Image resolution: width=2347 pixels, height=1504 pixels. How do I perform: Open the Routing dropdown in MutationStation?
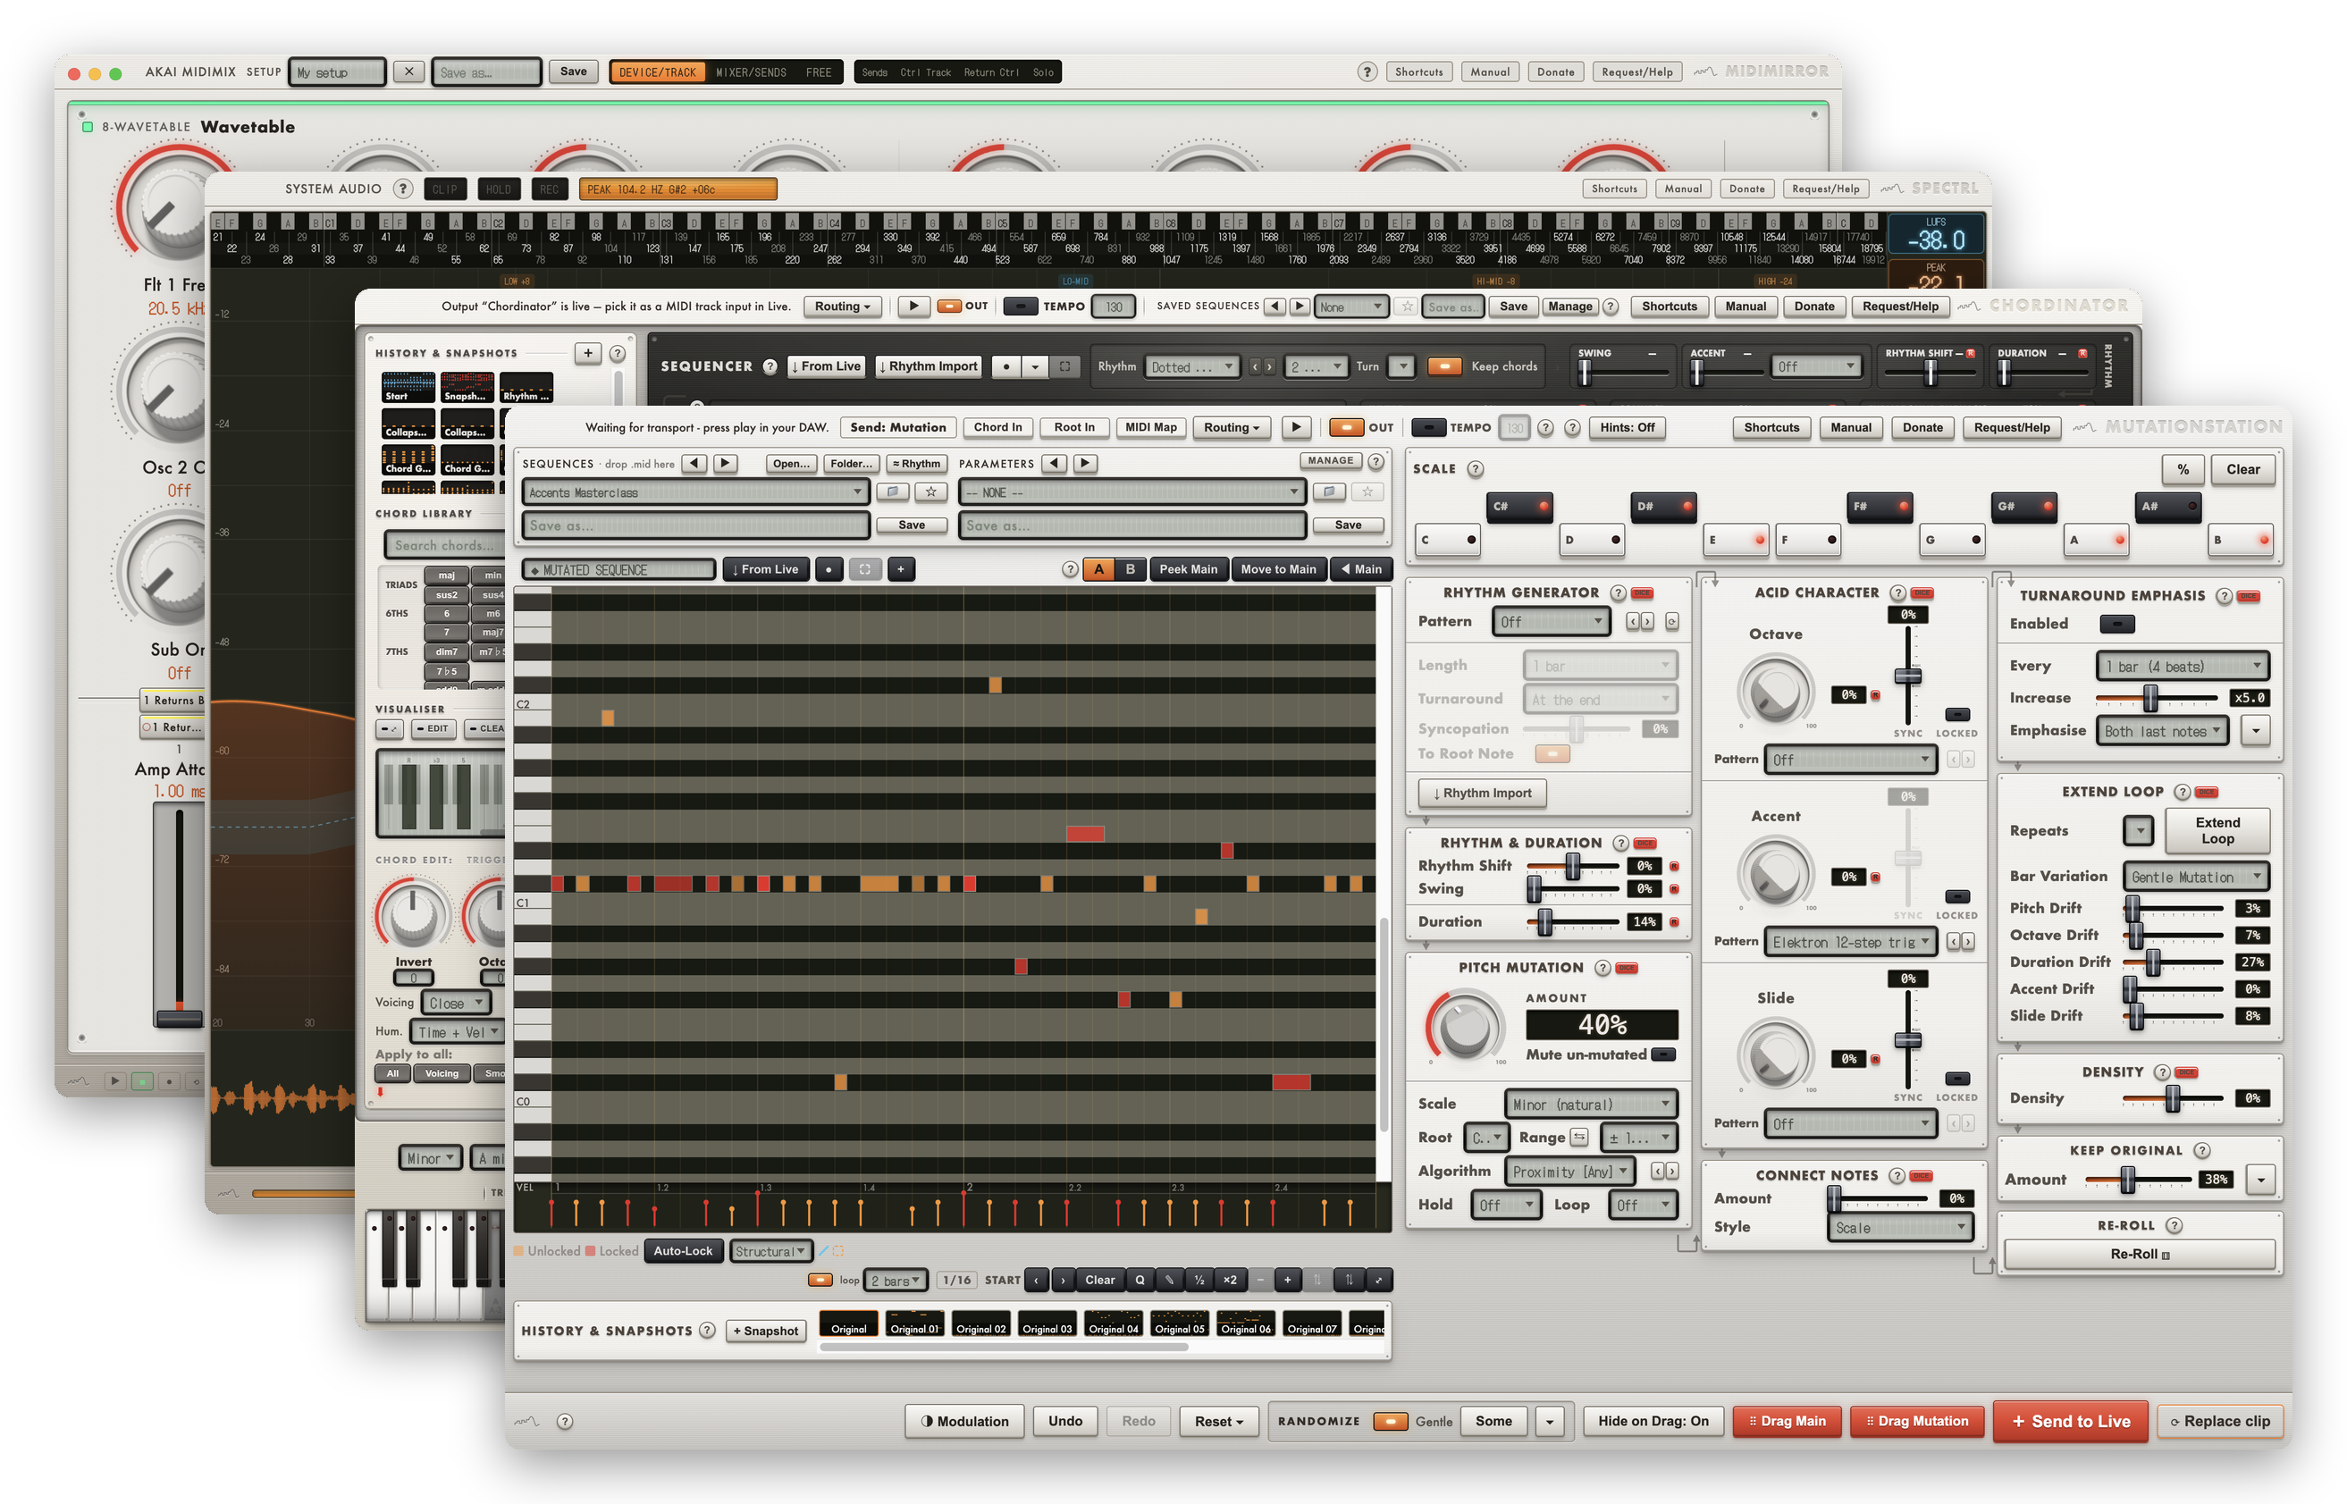[1231, 428]
